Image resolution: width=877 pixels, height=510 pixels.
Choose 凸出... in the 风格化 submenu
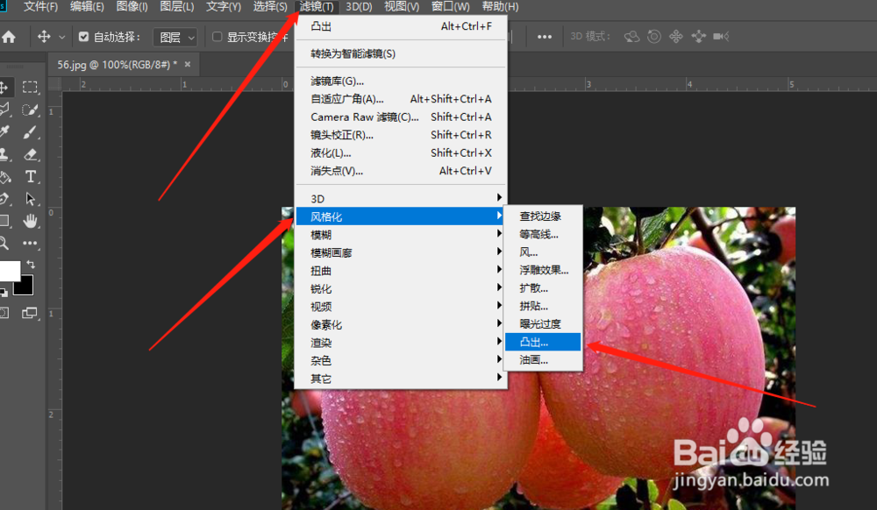coord(543,342)
